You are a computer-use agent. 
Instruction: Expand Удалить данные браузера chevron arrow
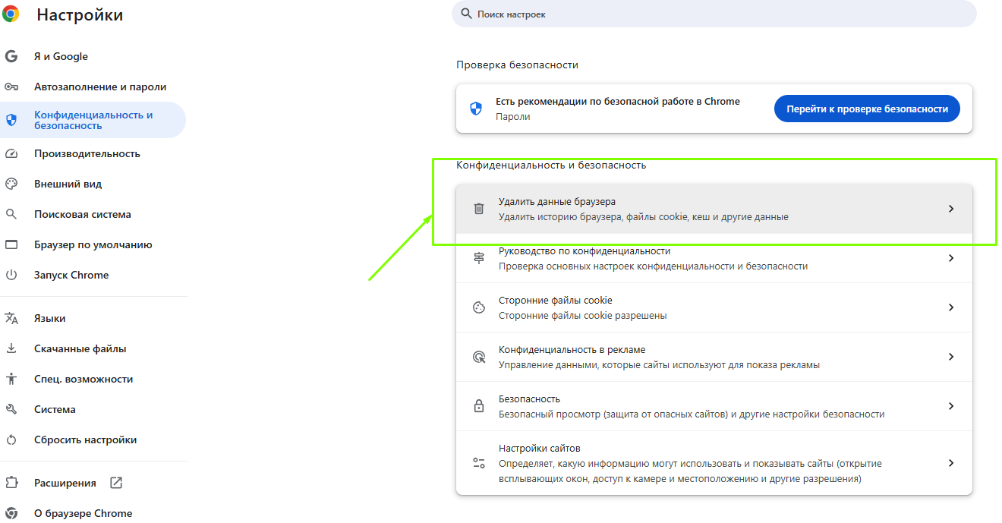951,209
